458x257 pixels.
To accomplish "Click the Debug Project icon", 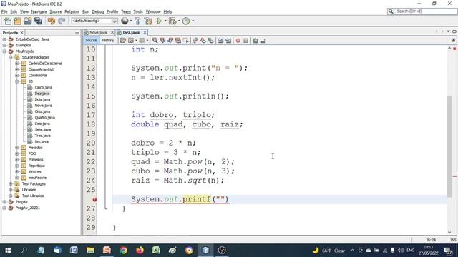I will pyautogui.click(x=172, y=21).
